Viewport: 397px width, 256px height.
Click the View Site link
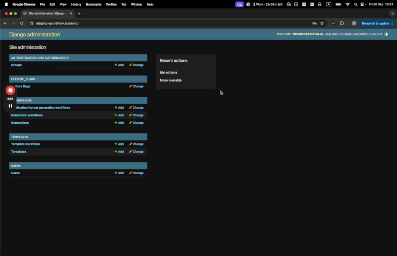tap(331, 34)
